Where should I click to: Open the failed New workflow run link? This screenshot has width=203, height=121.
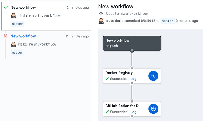coord(23,36)
